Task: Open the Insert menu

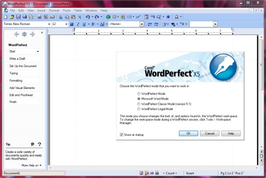Action: [41, 11]
